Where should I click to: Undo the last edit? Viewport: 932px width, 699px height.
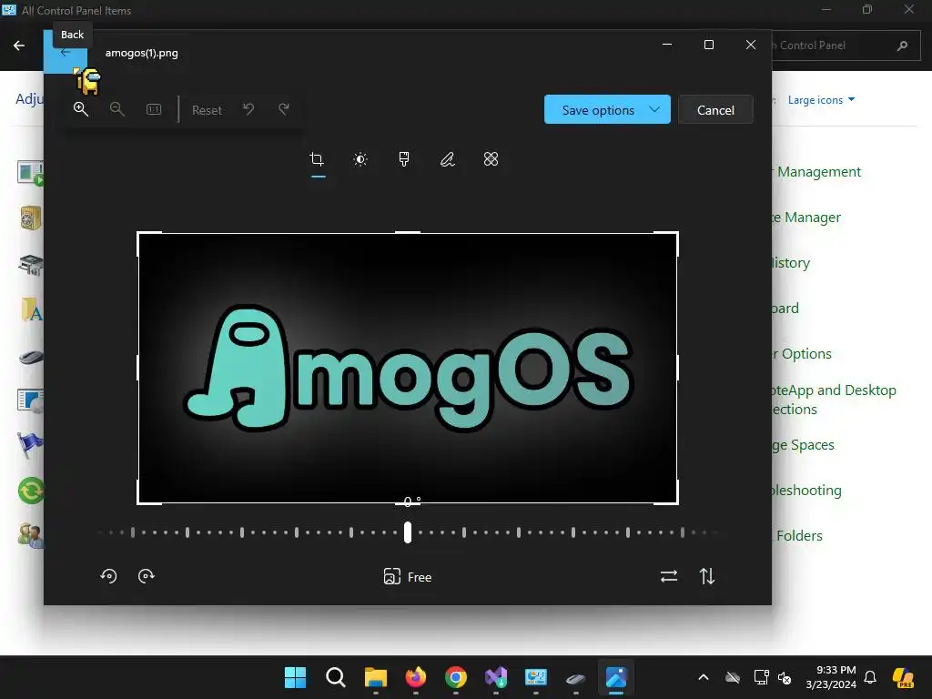(x=248, y=109)
